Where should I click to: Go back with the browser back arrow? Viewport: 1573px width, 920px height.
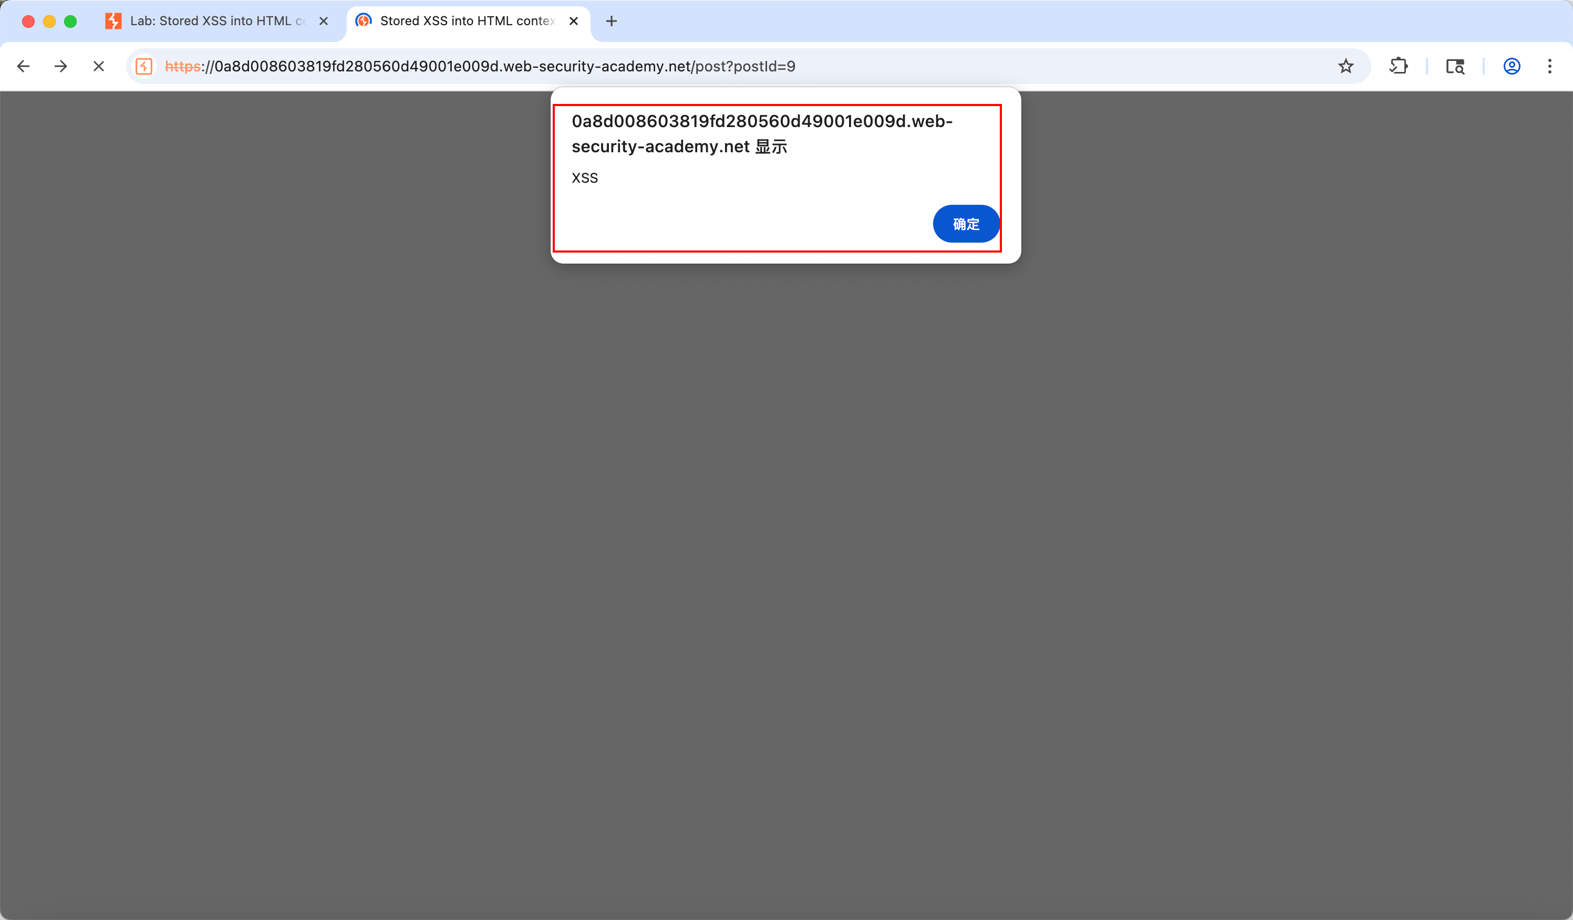(23, 66)
